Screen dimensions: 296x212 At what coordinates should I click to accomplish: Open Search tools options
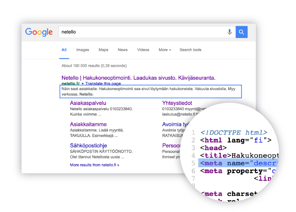point(190,50)
